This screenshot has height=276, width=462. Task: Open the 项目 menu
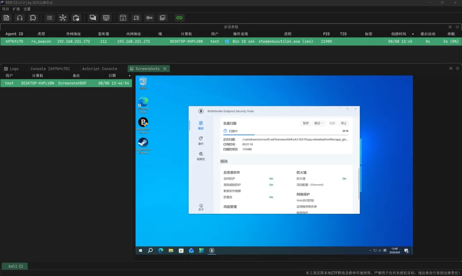[x=6, y=9]
